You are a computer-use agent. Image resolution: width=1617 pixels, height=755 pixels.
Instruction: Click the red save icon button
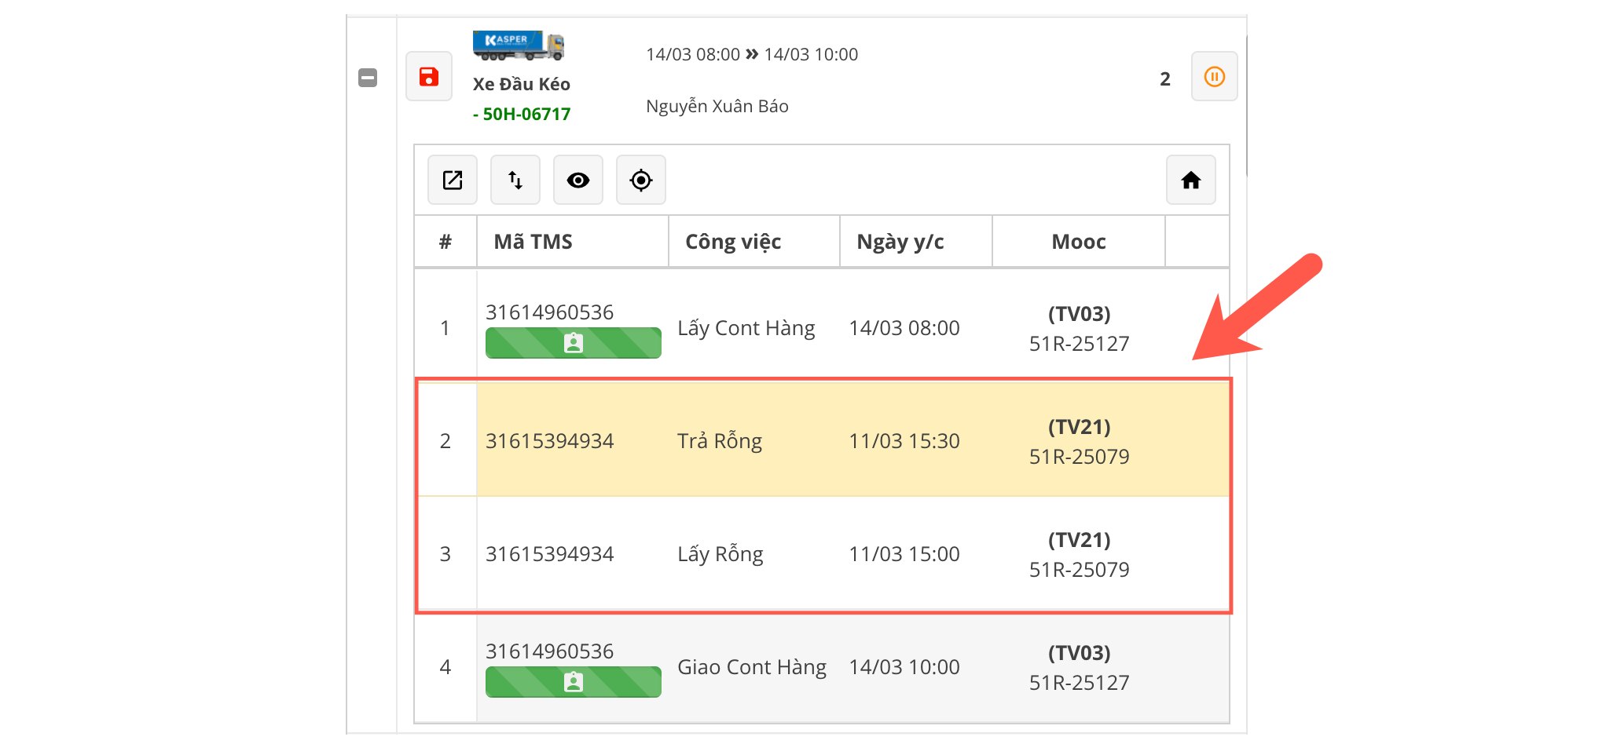(428, 77)
